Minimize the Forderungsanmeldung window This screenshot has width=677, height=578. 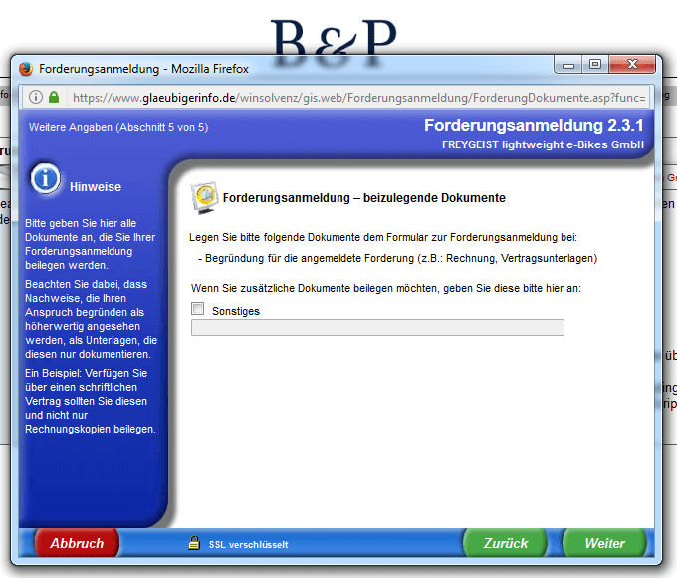(568, 65)
